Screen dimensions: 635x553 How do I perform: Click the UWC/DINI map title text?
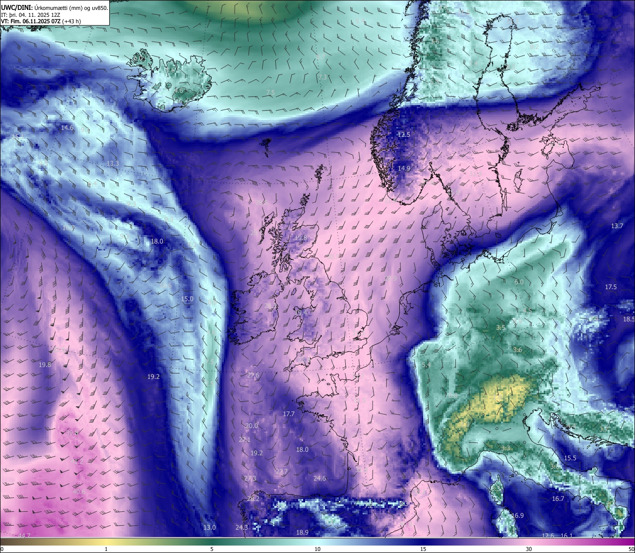coord(55,7)
